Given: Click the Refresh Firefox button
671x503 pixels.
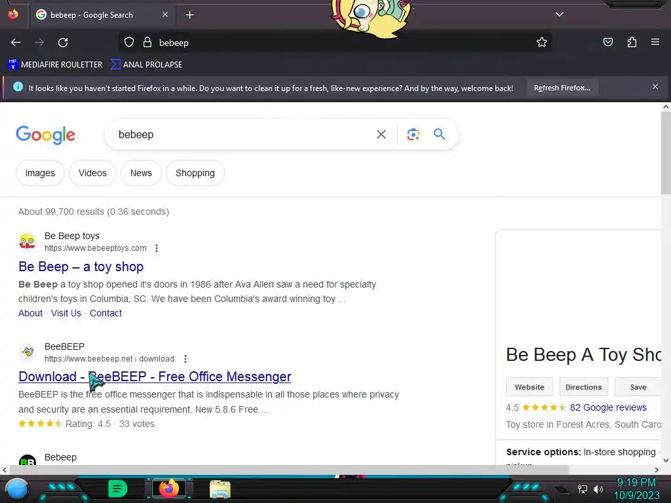Looking at the screenshot, I should [x=562, y=88].
